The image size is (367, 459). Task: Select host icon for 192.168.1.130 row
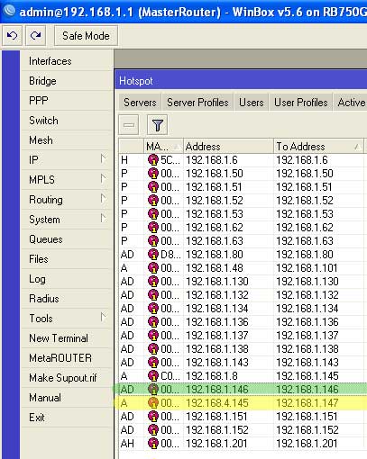(x=153, y=282)
